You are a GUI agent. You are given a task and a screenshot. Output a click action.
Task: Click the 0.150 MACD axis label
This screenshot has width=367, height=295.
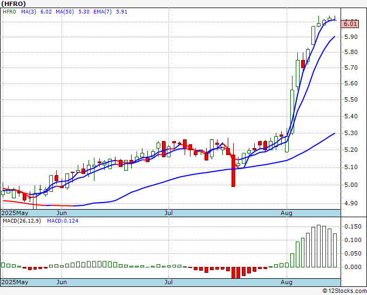tap(353, 226)
